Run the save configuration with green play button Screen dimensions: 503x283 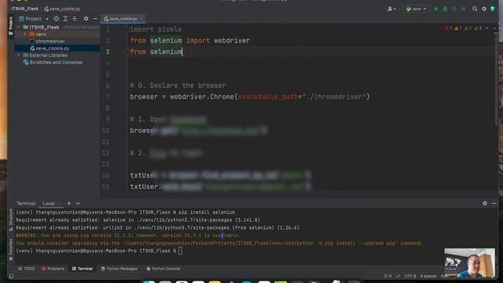pos(435,9)
